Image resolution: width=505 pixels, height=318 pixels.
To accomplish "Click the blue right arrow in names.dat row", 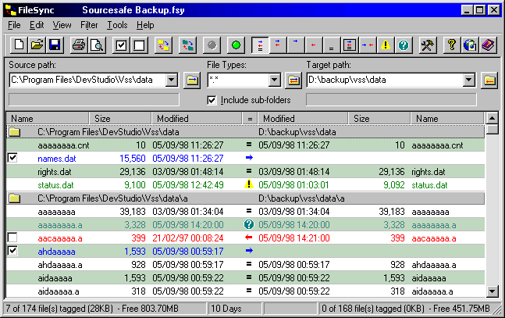I will (x=249, y=158).
